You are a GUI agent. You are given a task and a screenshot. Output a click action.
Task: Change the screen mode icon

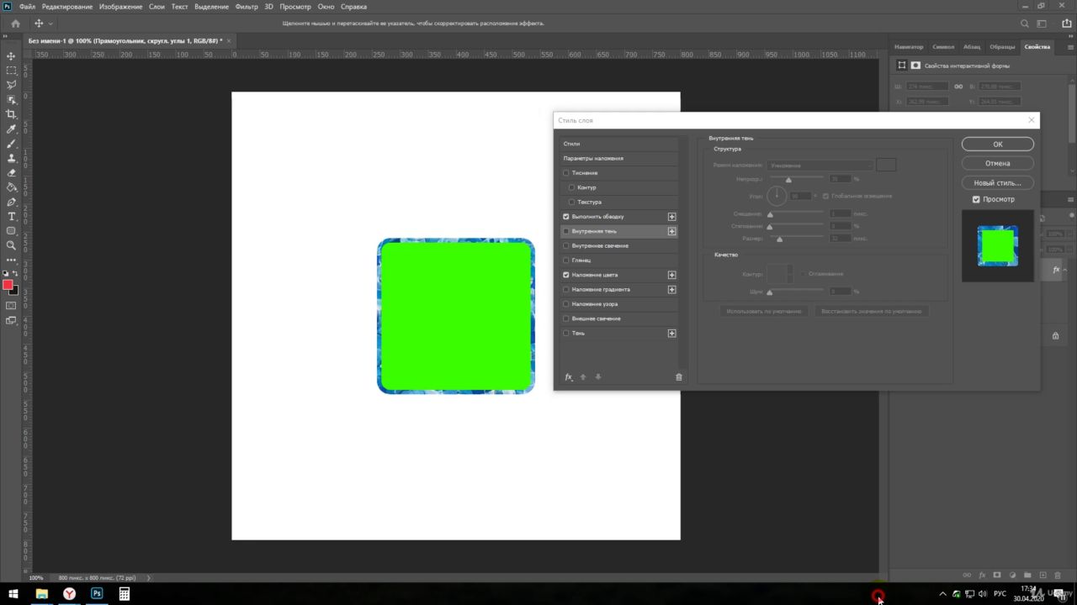click(x=11, y=320)
